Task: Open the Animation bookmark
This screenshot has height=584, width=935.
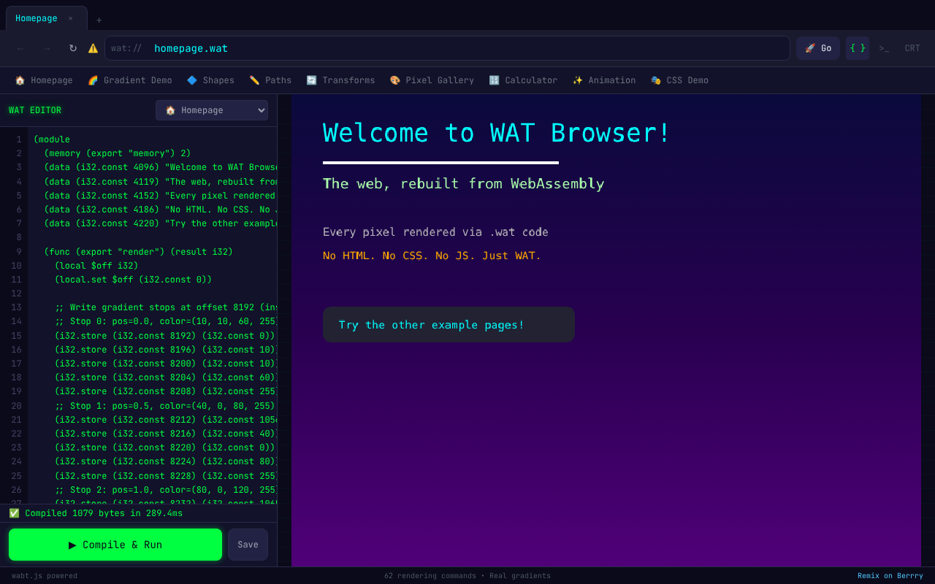Action: [604, 80]
